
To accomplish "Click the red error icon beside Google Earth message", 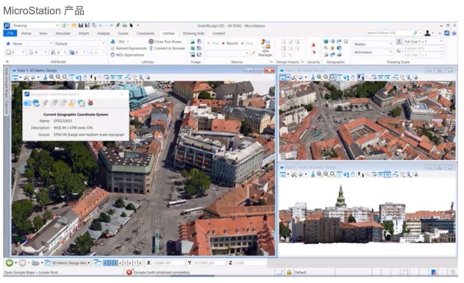I will pos(129,272).
